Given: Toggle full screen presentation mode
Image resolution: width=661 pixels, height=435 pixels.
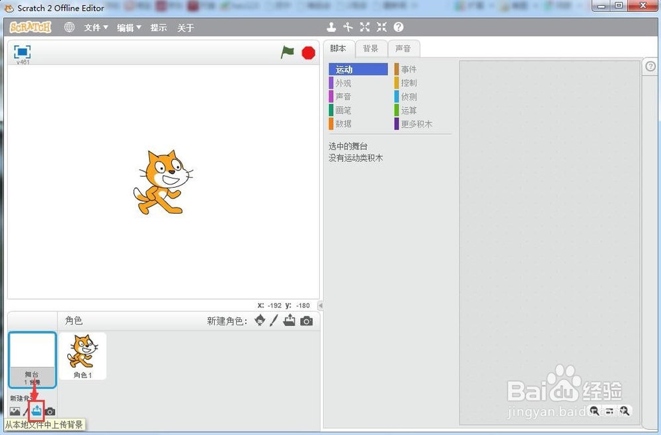Looking at the screenshot, I should tap(22, 52).
